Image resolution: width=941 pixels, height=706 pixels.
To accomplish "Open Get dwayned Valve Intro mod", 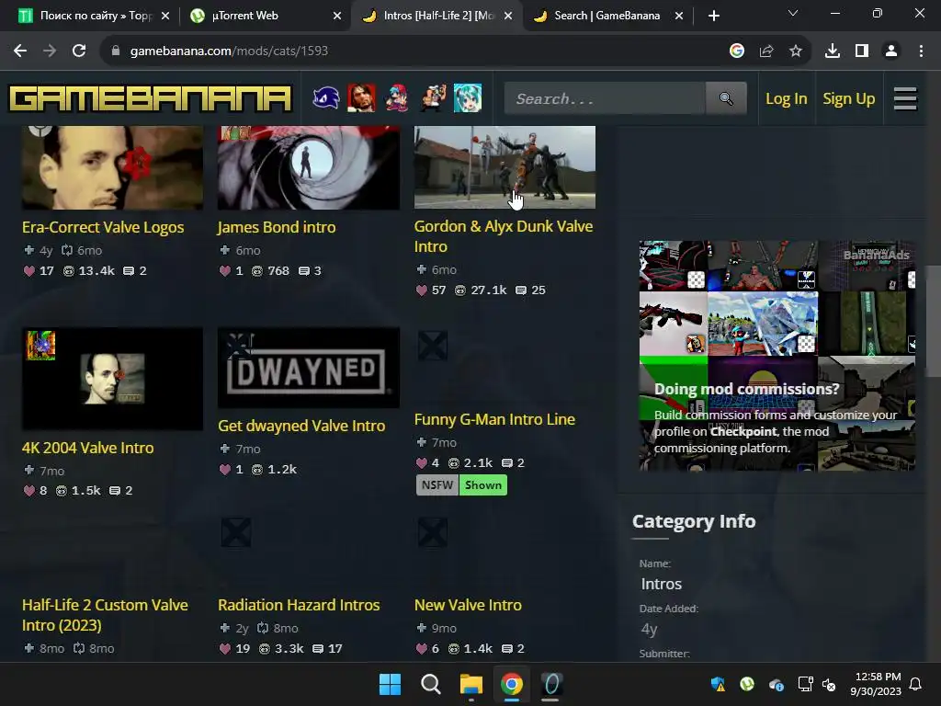I will point(301,426).
